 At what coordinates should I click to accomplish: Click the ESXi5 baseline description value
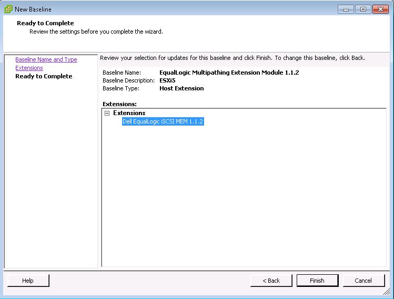[167, 80]
